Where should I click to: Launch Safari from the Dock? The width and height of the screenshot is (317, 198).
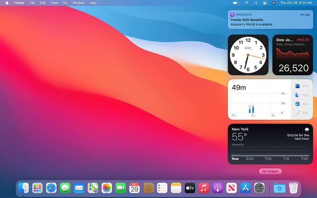tap(51, 188)
